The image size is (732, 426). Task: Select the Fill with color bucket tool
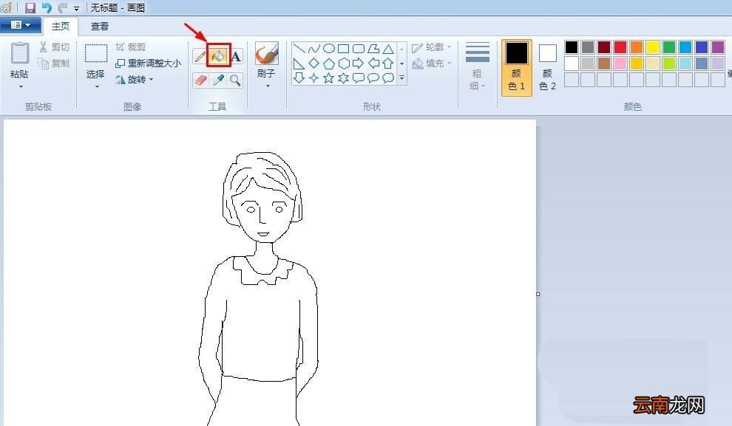coord(218,56)
